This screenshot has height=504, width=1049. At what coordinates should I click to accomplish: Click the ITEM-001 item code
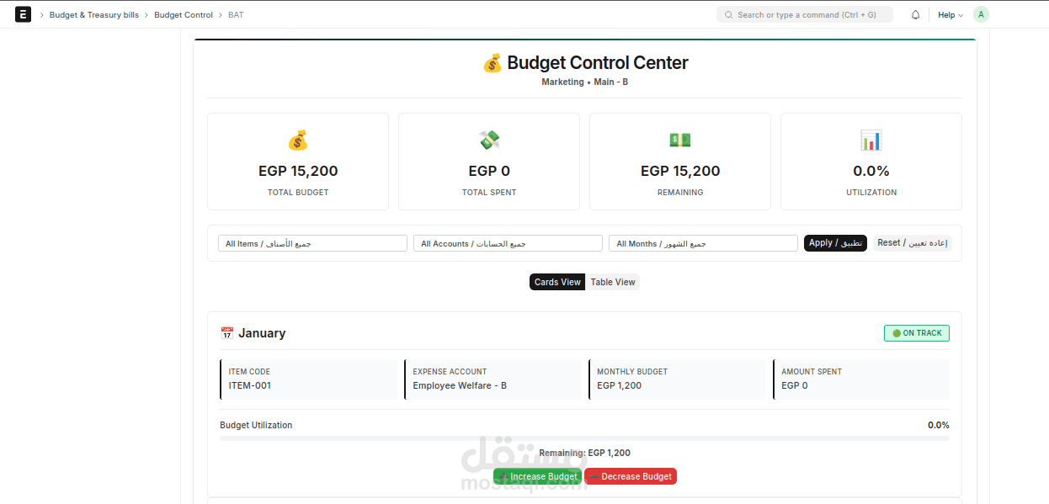click(x=250, y=385)
